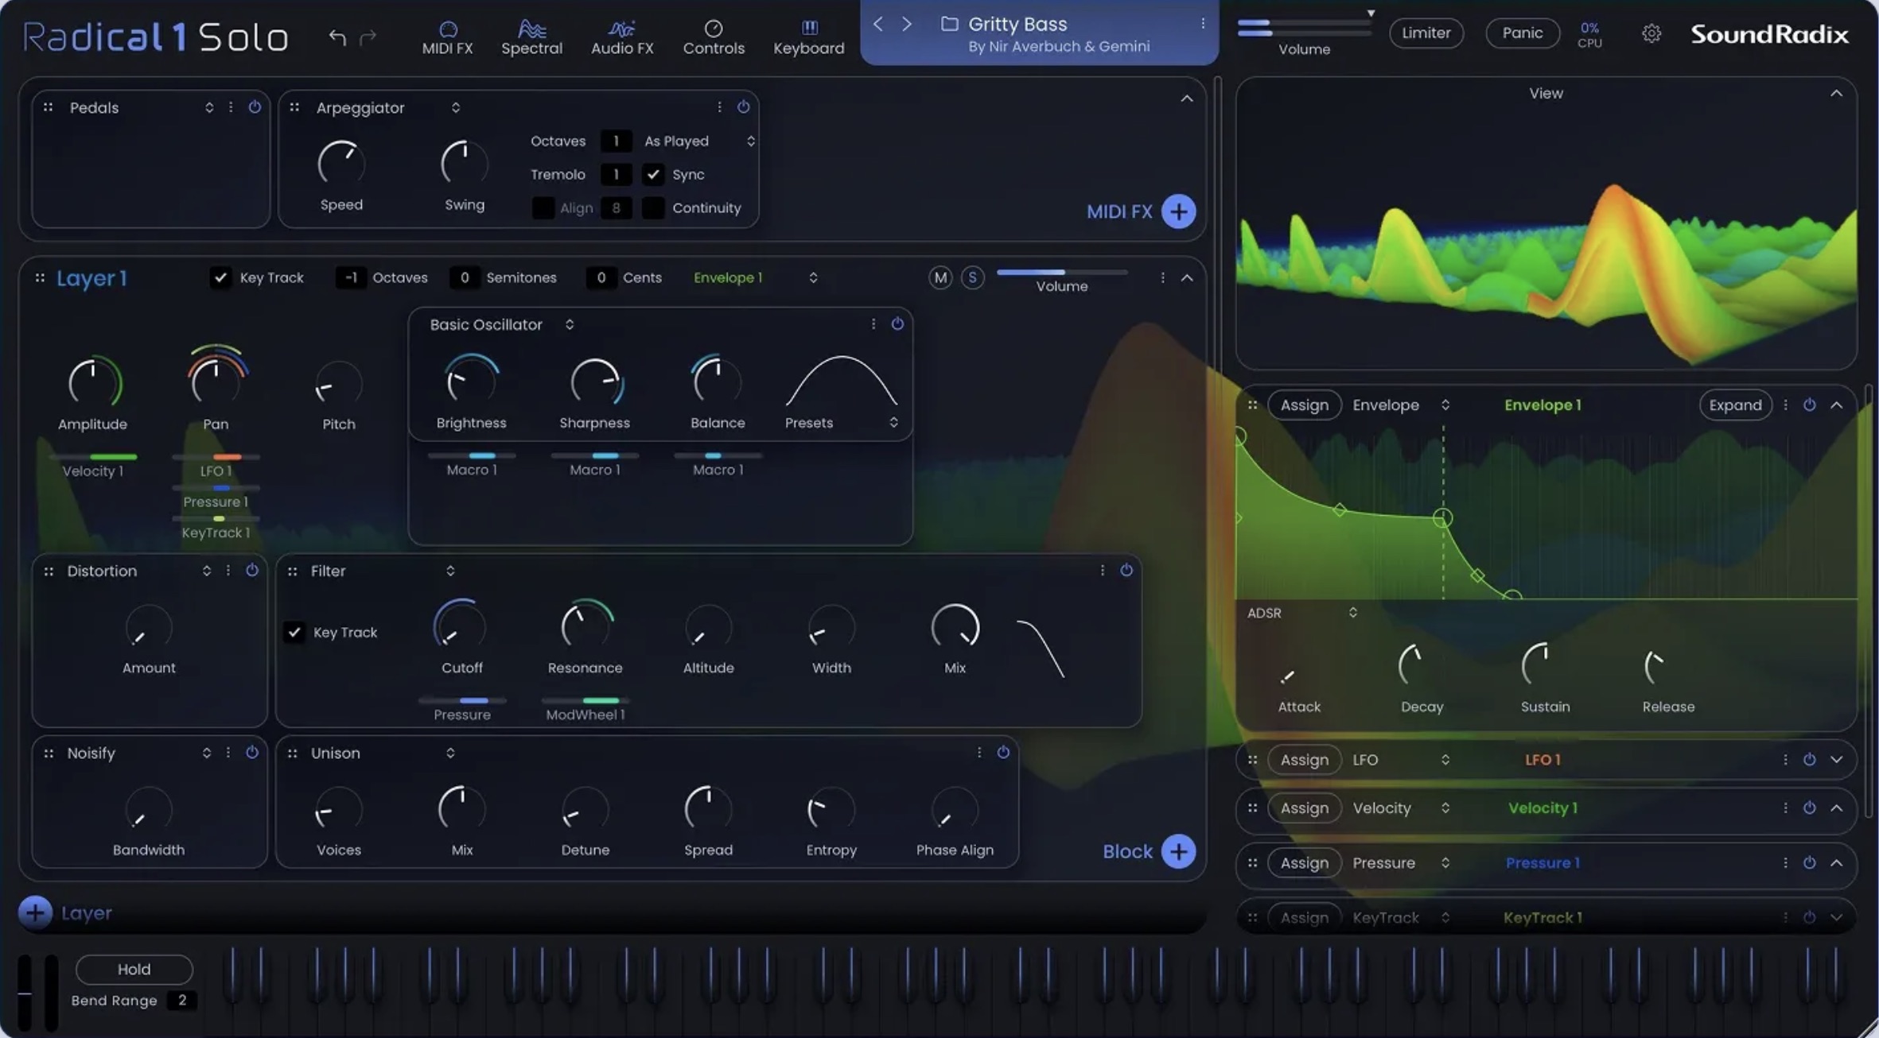Add a new Layer with plus icon
The width and height of the screenshot is (1879, 1038).
point(35,912)
